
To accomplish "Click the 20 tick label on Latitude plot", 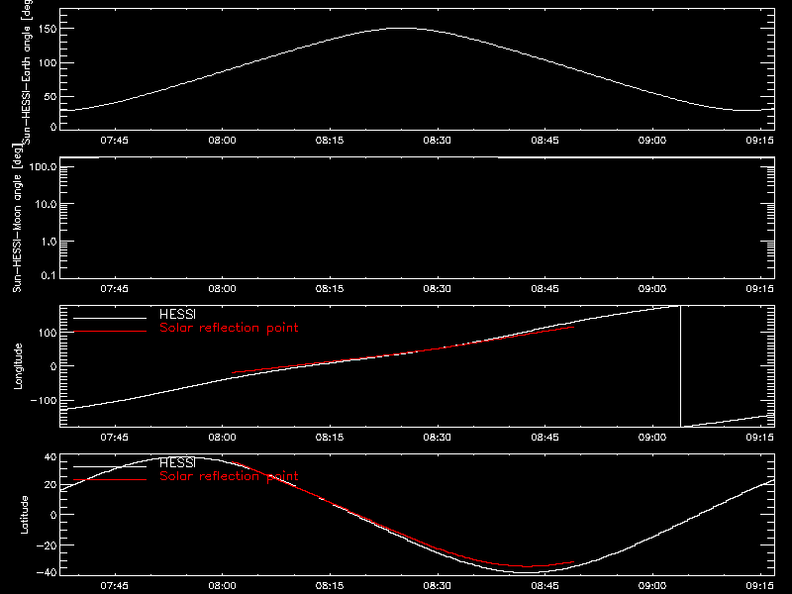I will [50, 484].
